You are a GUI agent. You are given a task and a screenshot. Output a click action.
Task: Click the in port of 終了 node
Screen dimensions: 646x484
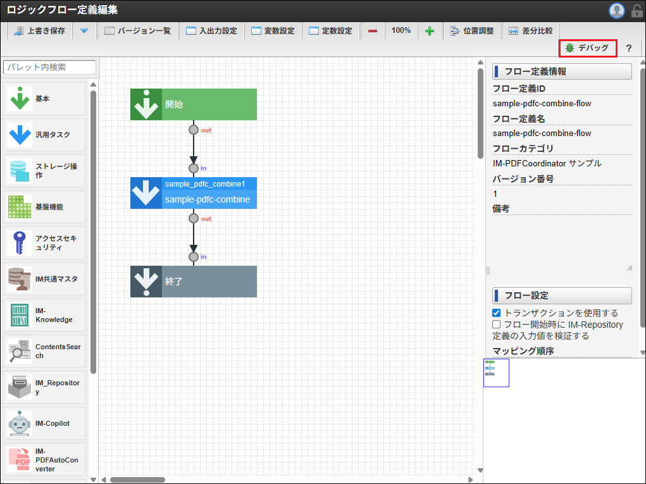tap(194, 257)
